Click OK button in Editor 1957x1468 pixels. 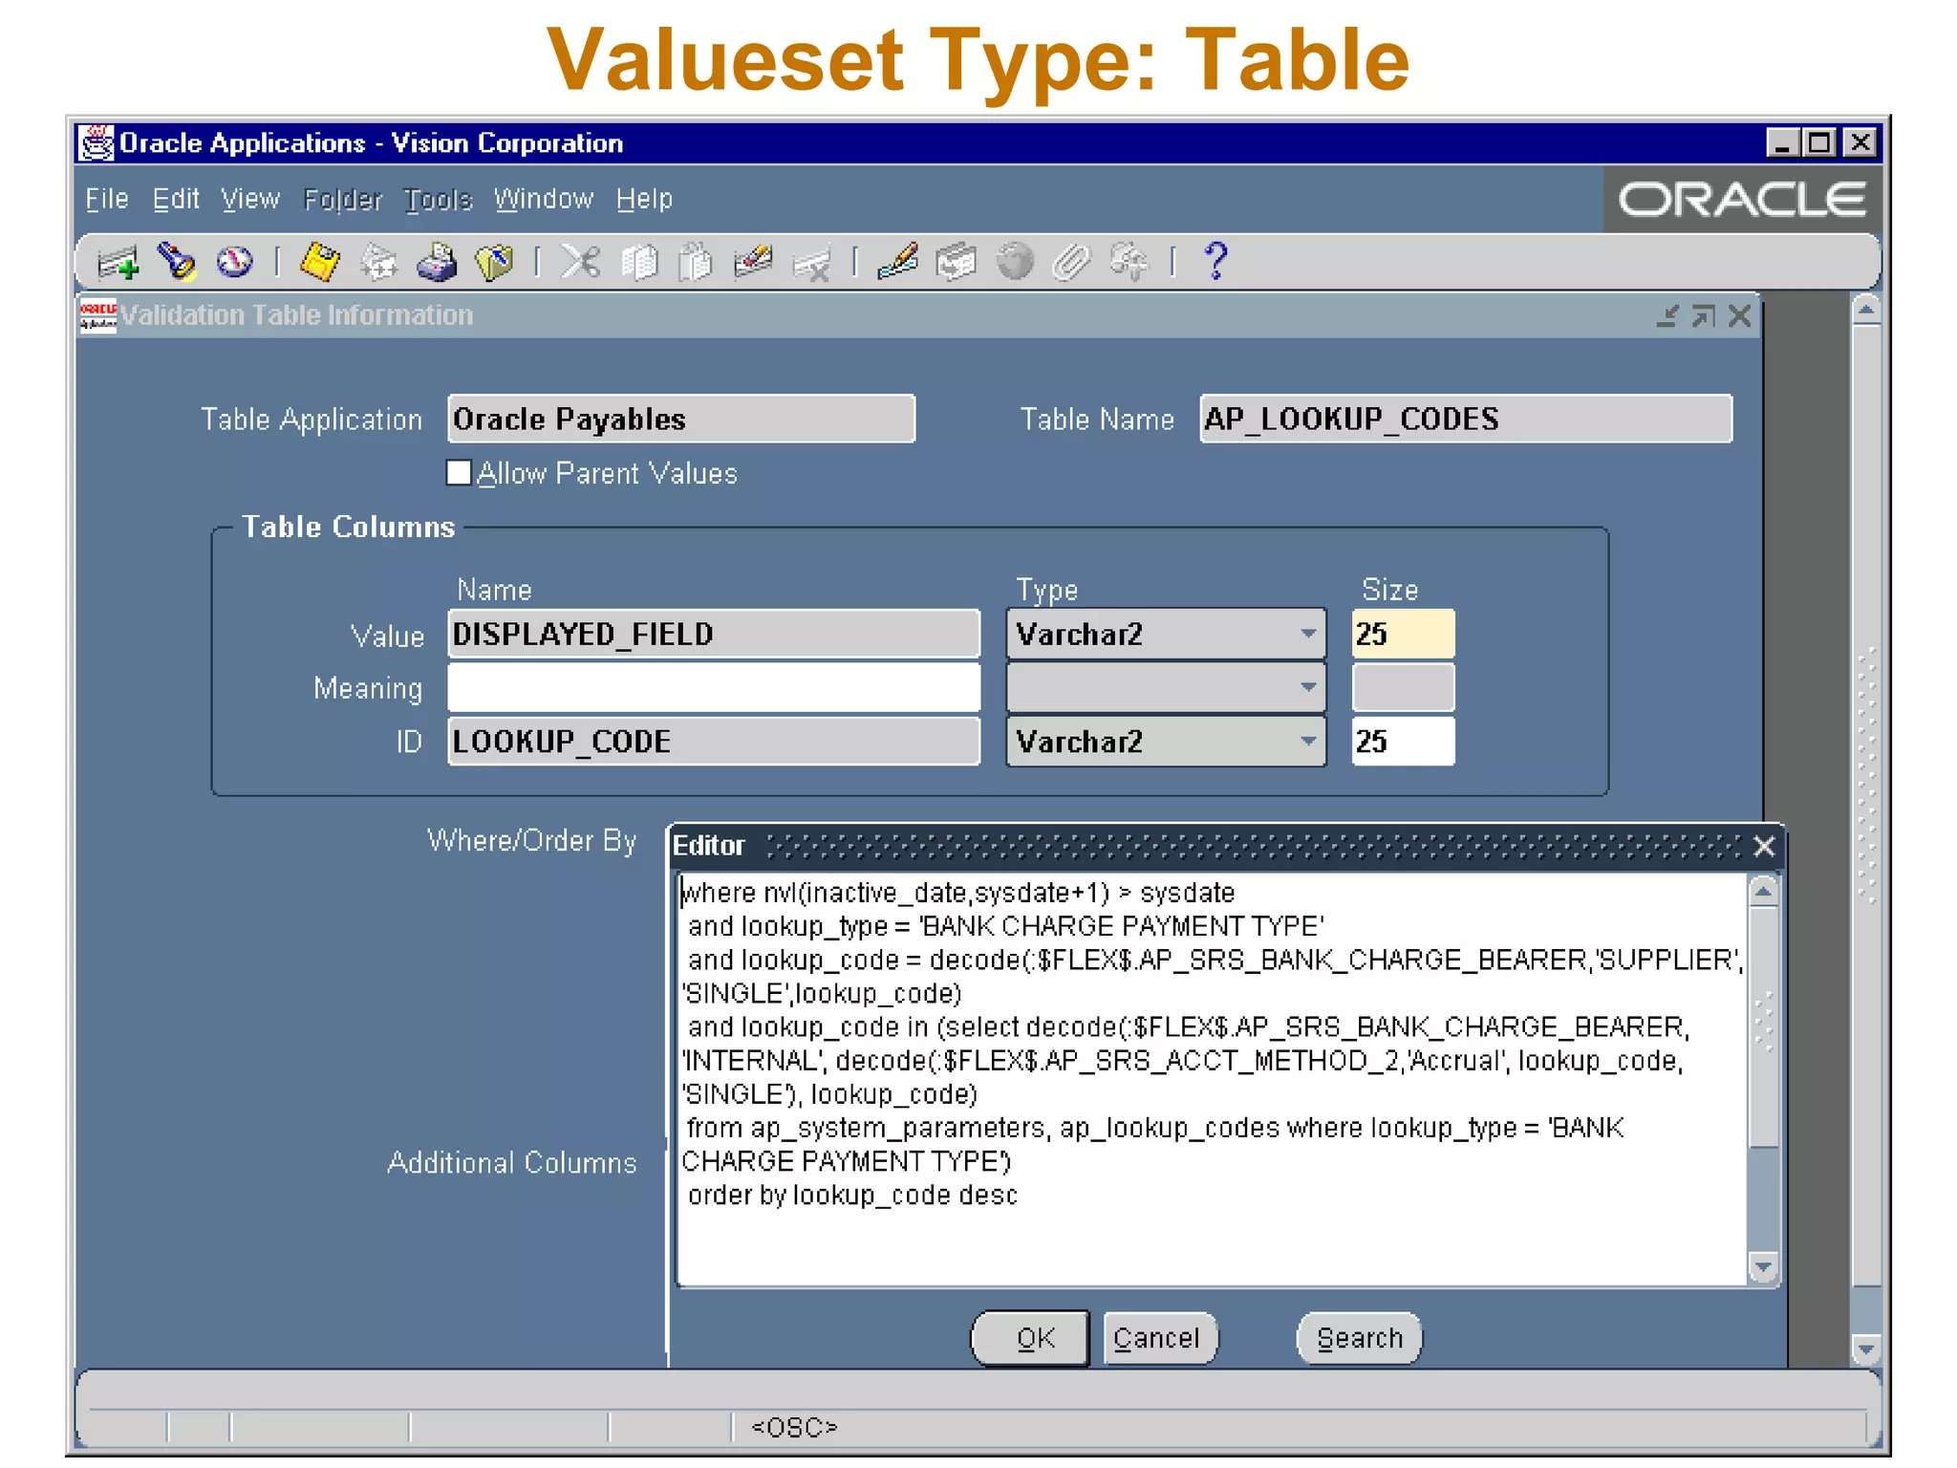tap(1031, 1338)
